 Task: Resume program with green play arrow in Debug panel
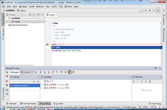pyautogui.click(x=7, y=72)
